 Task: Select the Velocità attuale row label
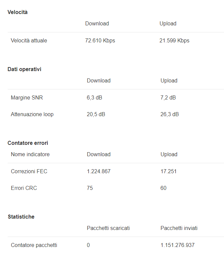coord(29,41)
